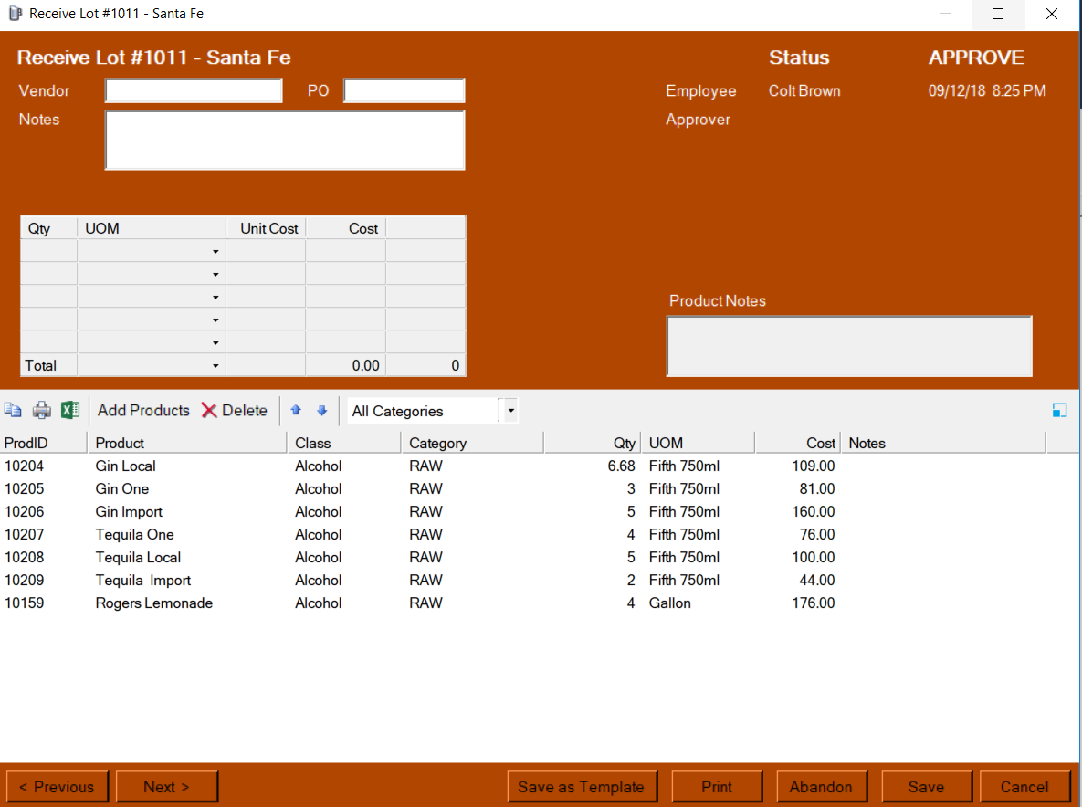Open the All Categories dropdown

[x=510, y=411]
